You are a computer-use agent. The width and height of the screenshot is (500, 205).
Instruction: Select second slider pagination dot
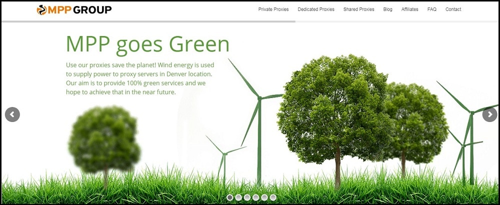(238, 197)
